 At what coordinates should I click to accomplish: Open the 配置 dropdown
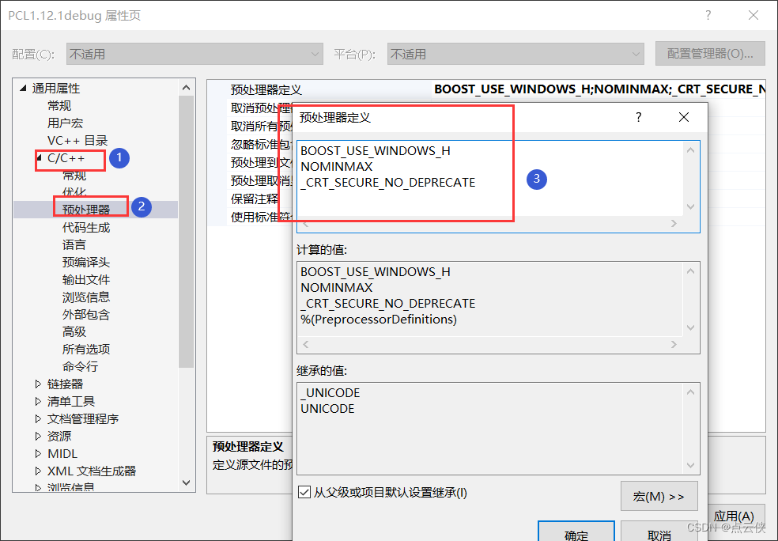(194, 54)
